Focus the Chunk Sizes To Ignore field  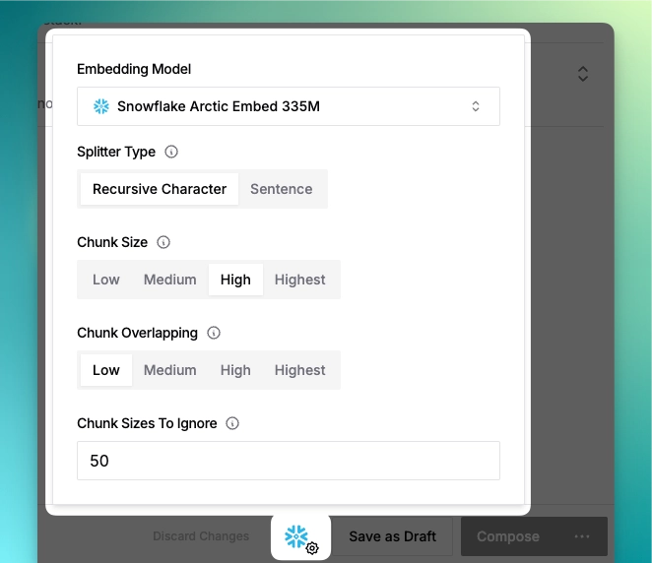[x=289, y=461]
